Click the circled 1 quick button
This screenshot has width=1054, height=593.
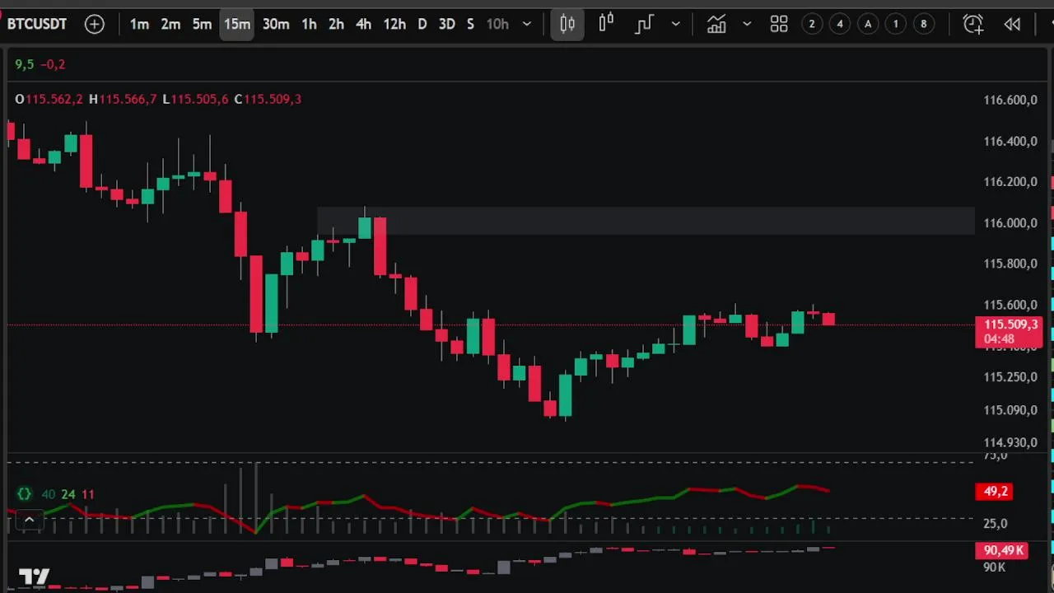pos(896,24)
